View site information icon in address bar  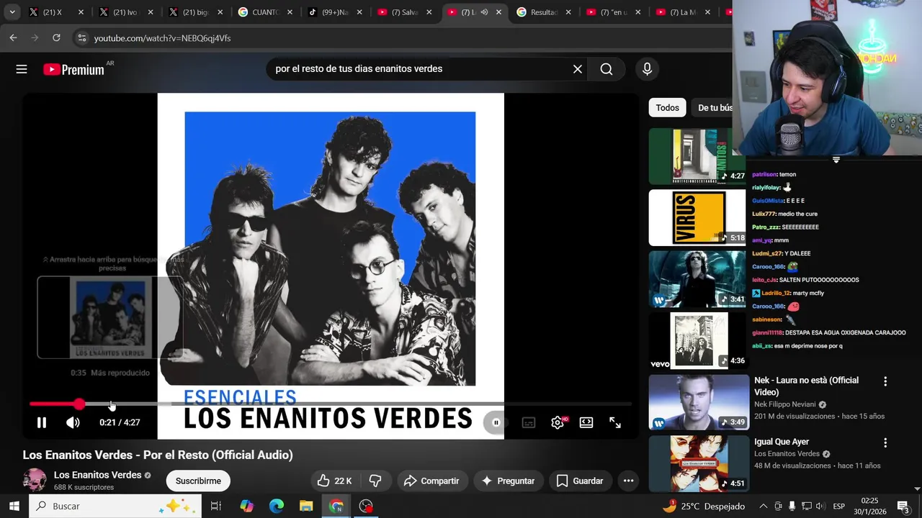81,38
